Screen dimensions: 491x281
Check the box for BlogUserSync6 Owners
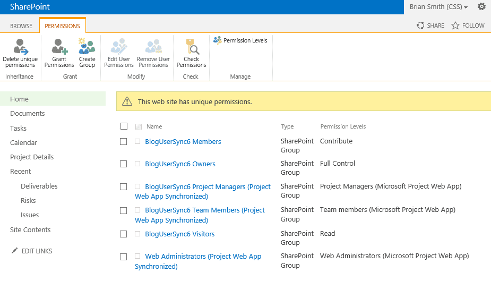(123, 164)
